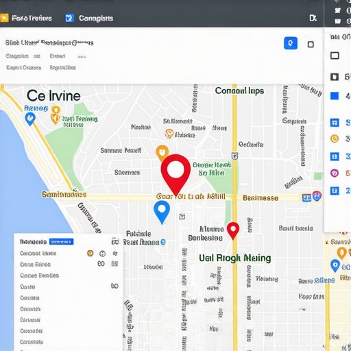The image size is (351, 351).
Task: Select the first row of the bottom-left list
Action: (x=69, y=254)
